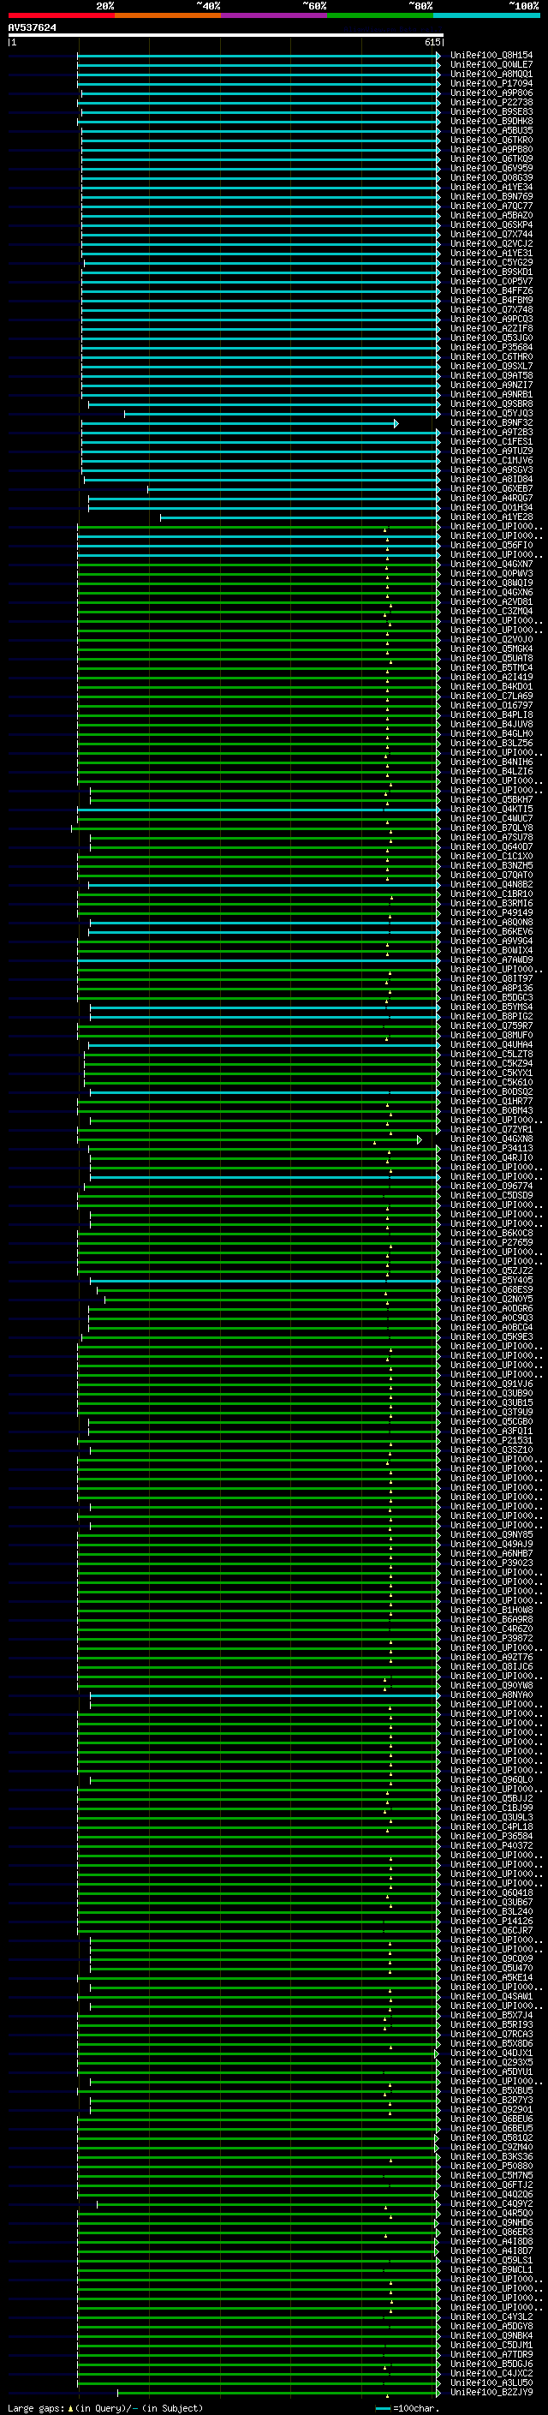Select label UniRef100_C5YG29
The height and width of the screenshot is (2415, 548).
[x=491, y=262]
